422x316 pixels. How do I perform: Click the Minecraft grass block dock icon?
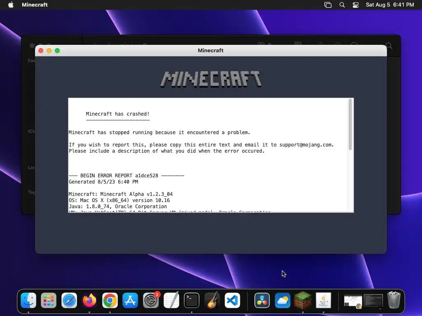click(x=303, y=300)
